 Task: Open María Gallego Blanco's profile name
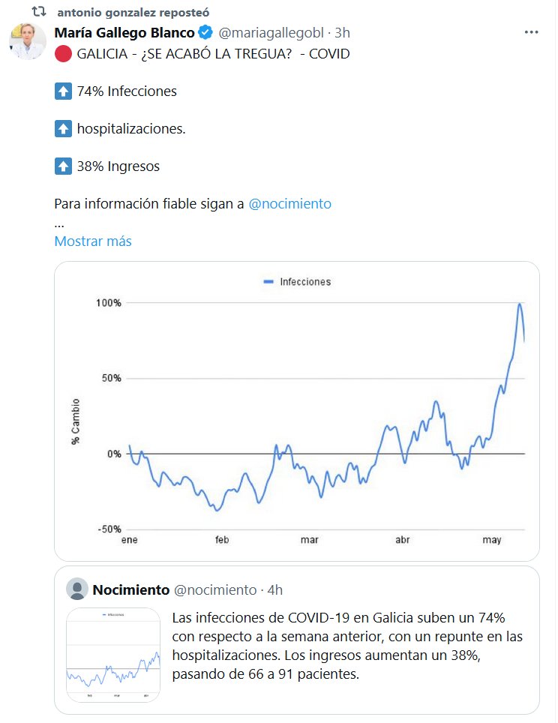(124, 33)
